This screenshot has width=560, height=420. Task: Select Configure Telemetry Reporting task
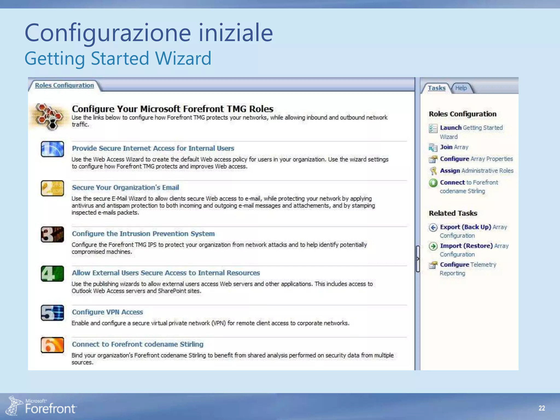click(x=468, y=269)
